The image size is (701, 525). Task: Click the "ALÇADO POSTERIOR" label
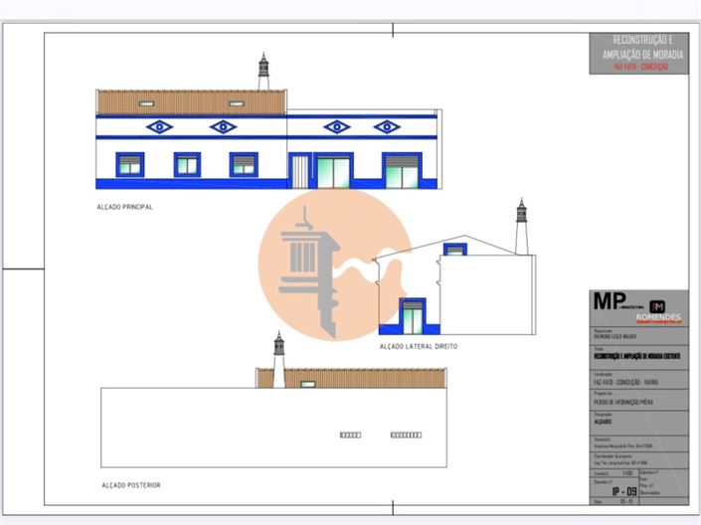coord(130,485)
